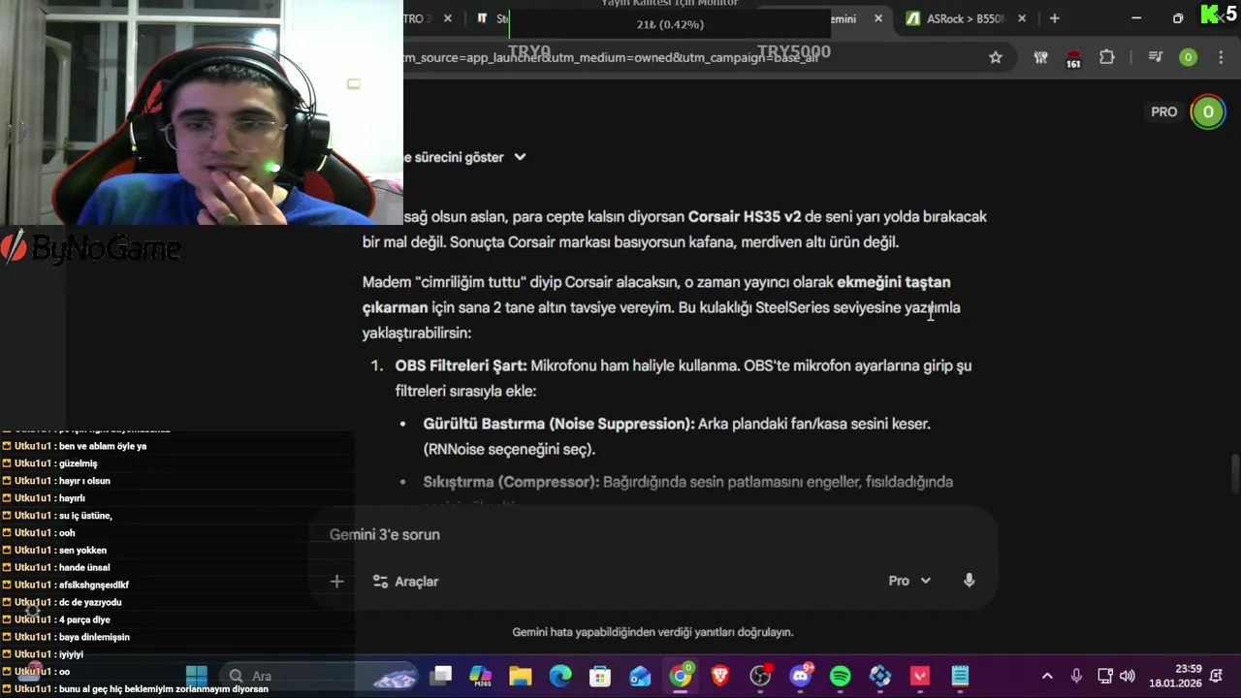Click the extension icon with 161 badge
This screenshot has width=1241, height=698.
click(x=1073, y=58)
